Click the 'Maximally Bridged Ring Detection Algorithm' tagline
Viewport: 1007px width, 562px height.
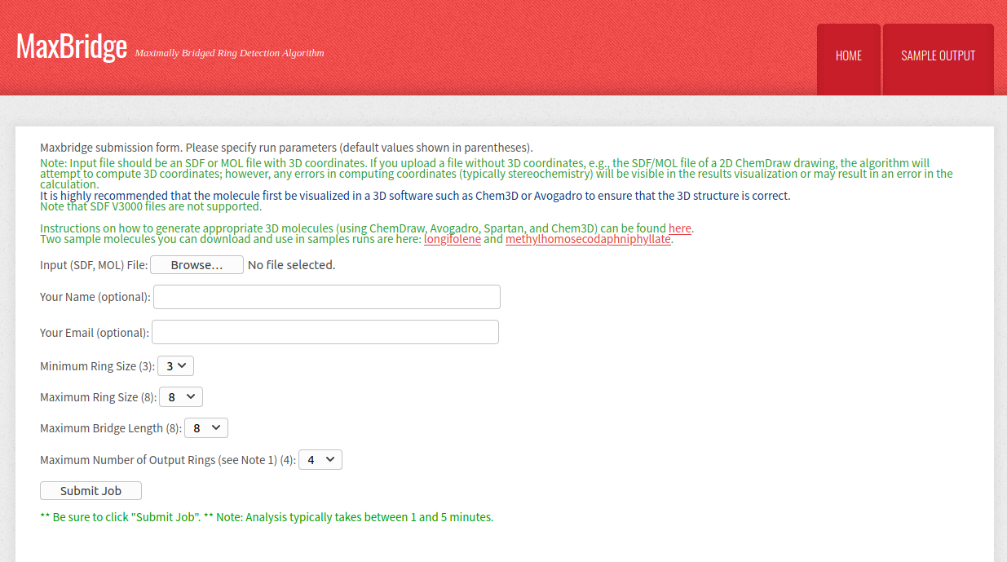pos(229,53)
